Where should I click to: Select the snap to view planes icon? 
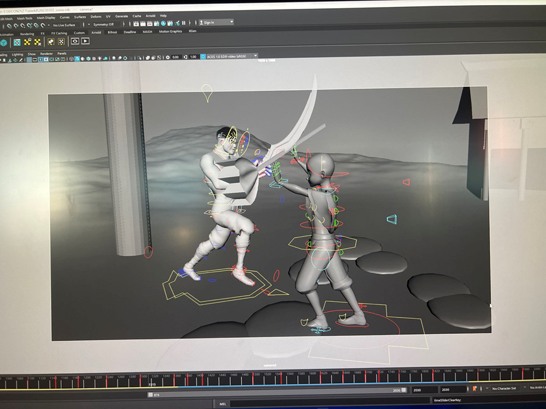[x=36, y=25]
